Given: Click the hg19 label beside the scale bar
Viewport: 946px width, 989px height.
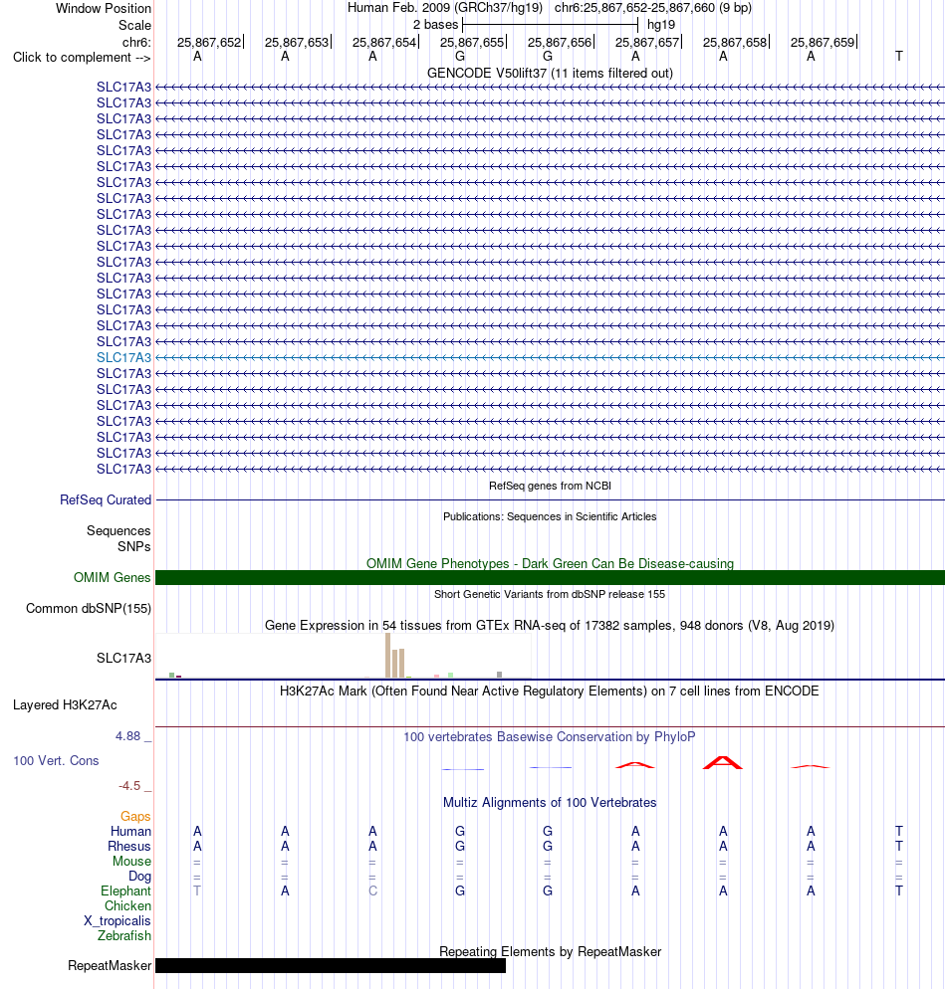Looking at the screenshot, I should (661, 25).
